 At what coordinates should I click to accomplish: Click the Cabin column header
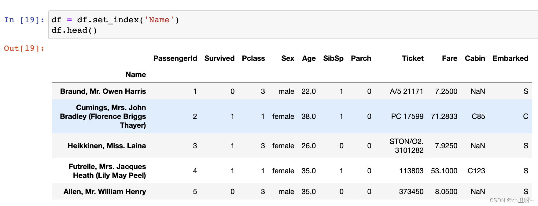pos(475,58)
